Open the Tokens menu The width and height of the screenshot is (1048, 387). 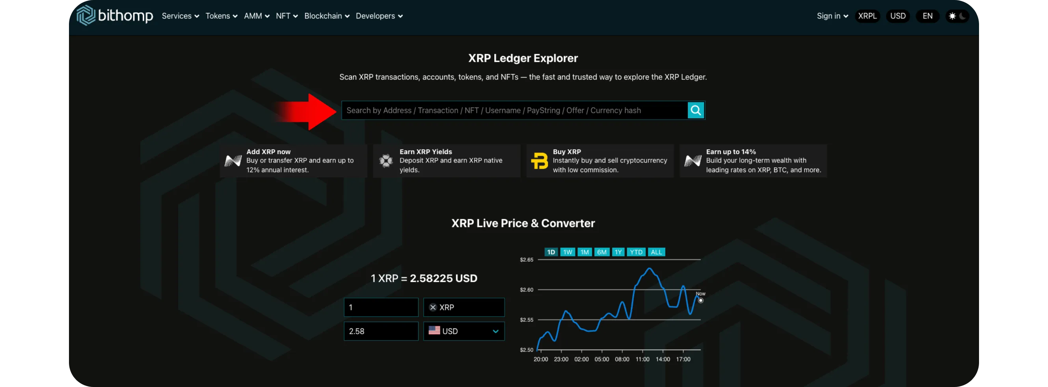point(222,16)
